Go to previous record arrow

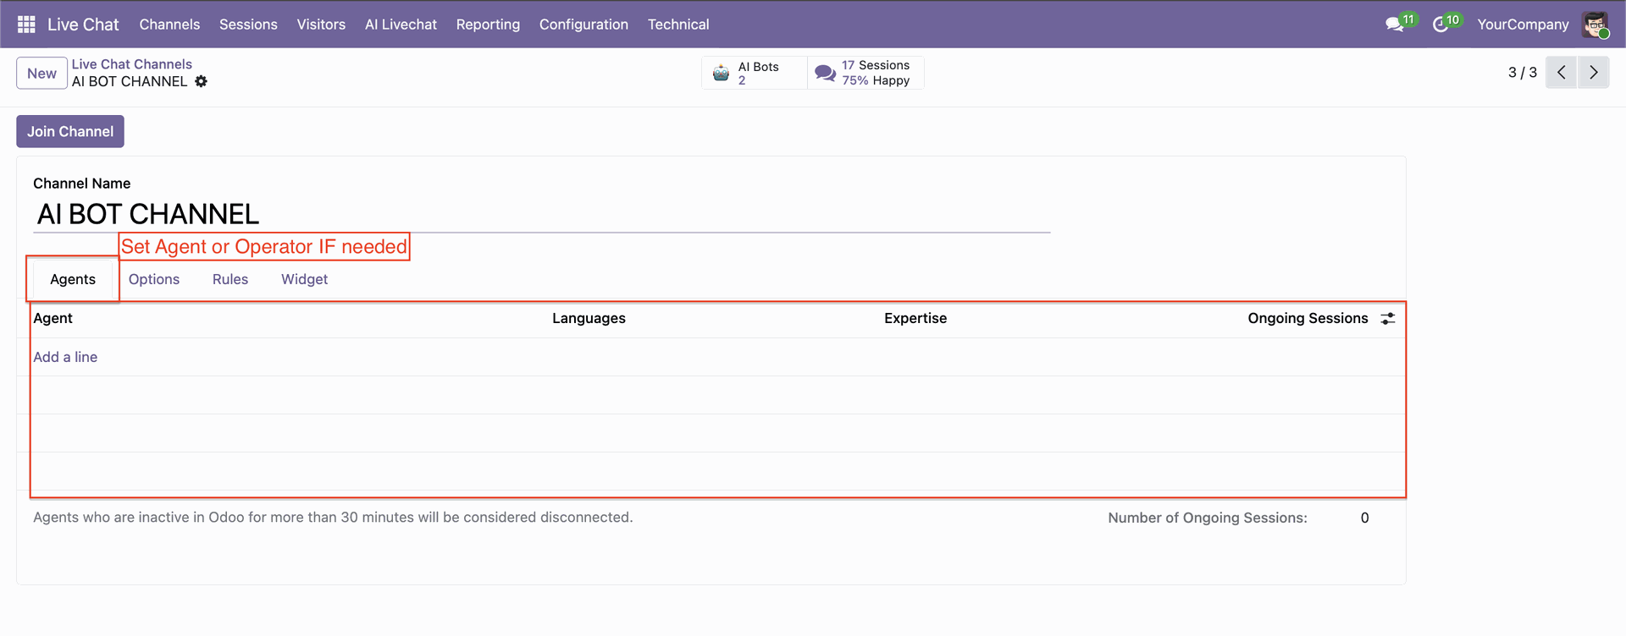[1561, 73]
